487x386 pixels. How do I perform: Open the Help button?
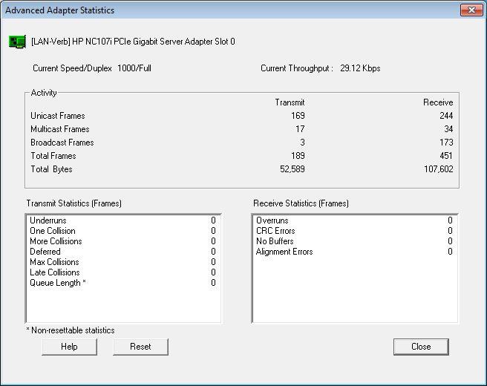[x=69, y=347]
